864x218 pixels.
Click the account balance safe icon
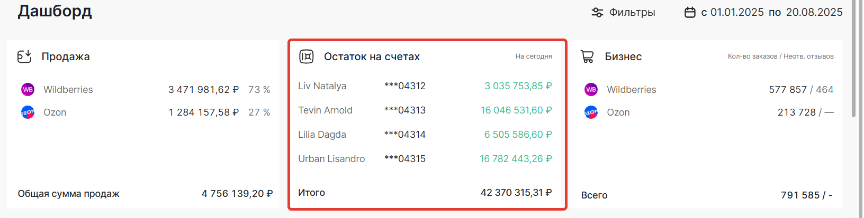307,56
